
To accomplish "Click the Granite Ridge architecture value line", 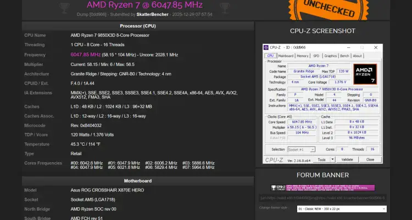I will point(121,74).
